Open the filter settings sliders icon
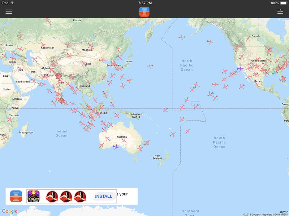This screenshot has height=216, width=289. (280, 12)
